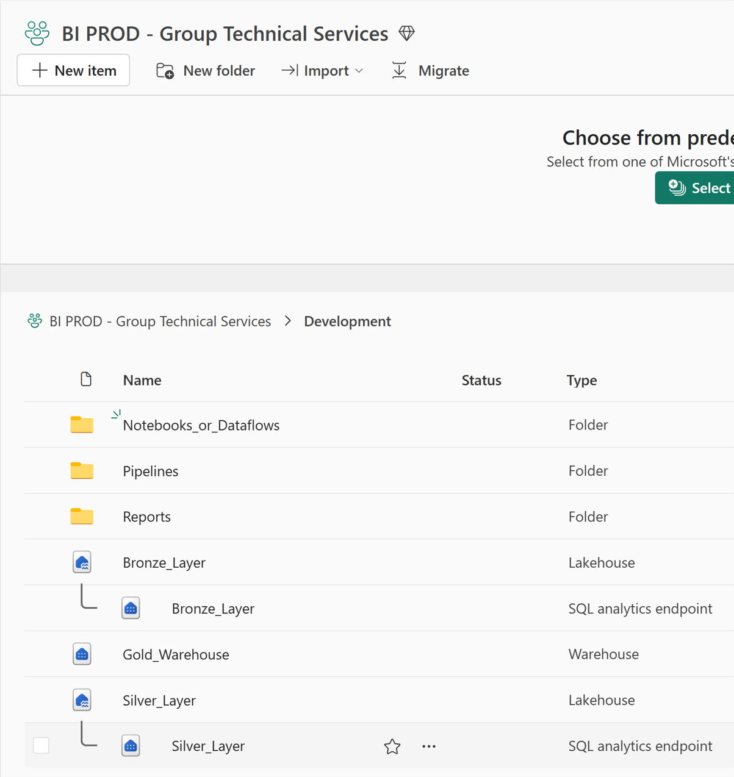Open the indented Bronze_Layer SQL endpoint name

click(x=212, y=608)
